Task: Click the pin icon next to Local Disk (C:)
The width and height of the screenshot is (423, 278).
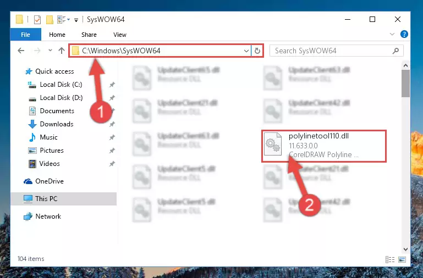Action: [112, 85]
